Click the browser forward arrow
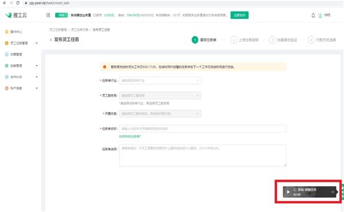The width and height of the screenshot is (344, 212). click(x=11, y=3)
